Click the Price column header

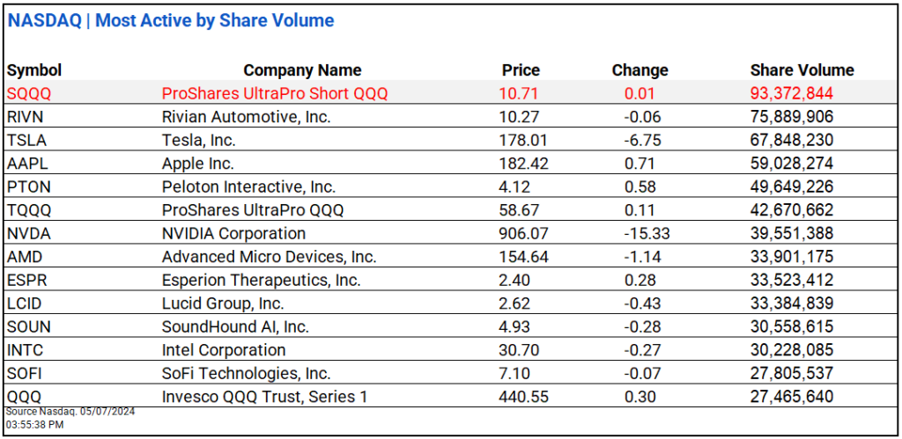coord(521,70)
